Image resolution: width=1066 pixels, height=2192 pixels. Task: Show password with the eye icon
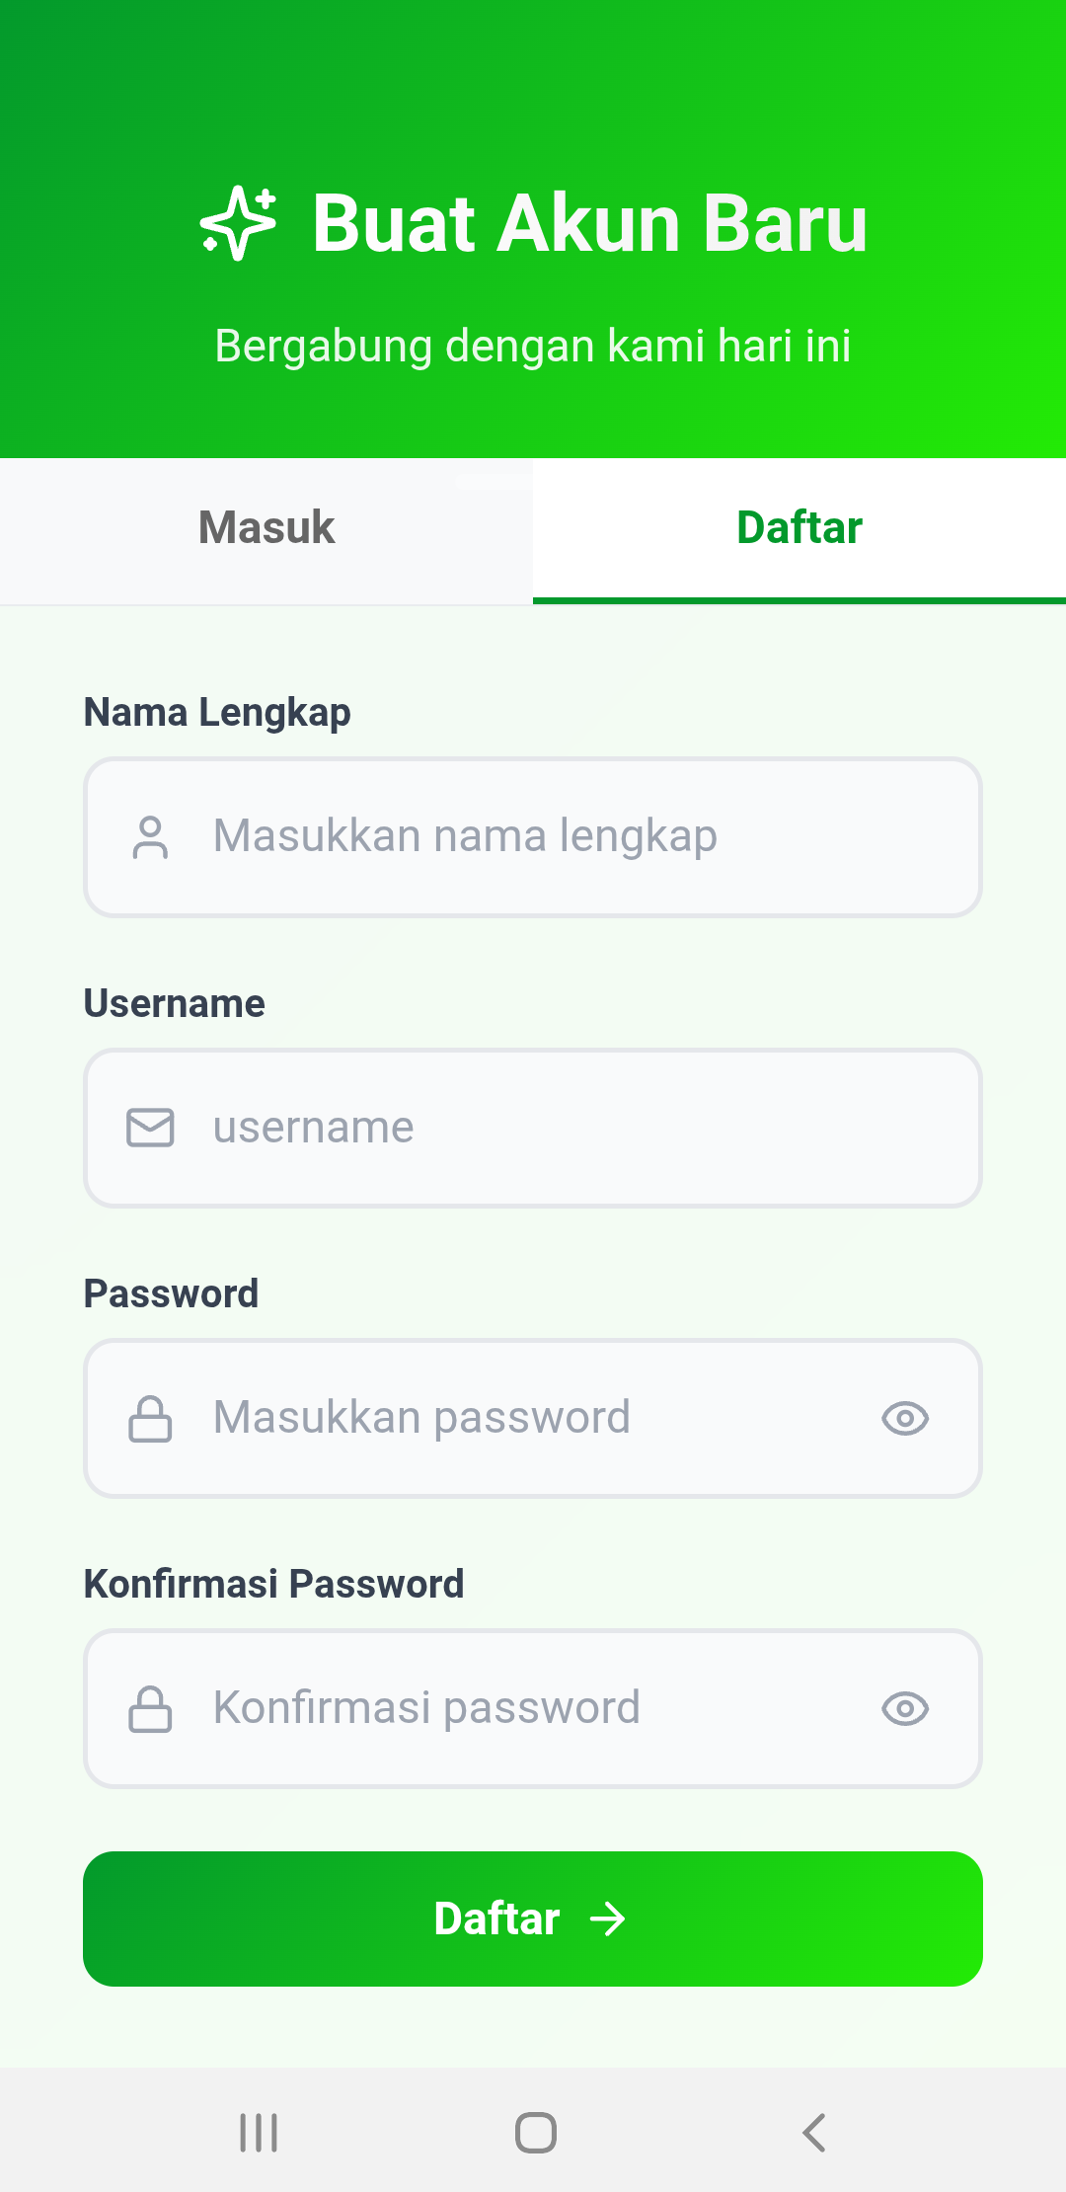[905, 1418]
